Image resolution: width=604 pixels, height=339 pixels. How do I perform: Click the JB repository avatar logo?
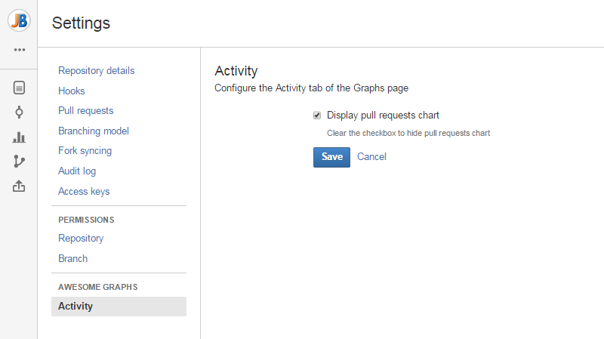pyautogui.click(x=19, y=20)
